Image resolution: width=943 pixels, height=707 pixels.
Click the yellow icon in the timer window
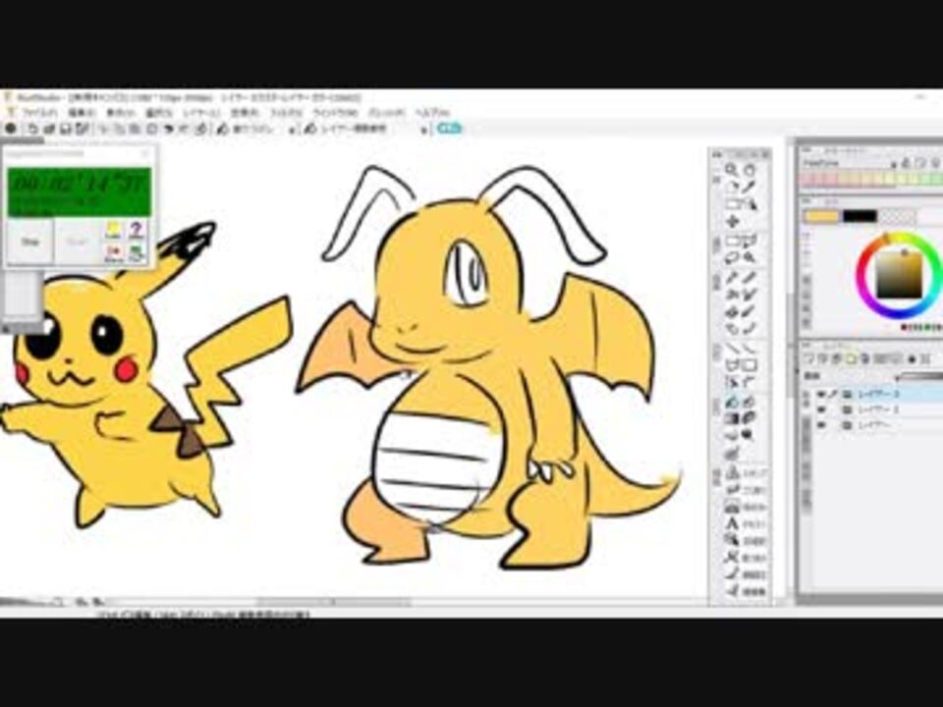click(114, 230)
